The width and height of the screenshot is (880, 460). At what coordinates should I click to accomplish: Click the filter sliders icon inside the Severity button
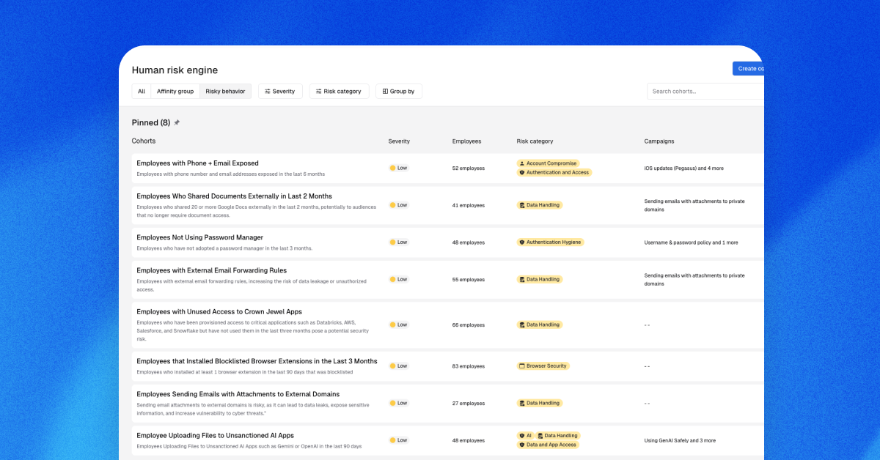point(266,91)
